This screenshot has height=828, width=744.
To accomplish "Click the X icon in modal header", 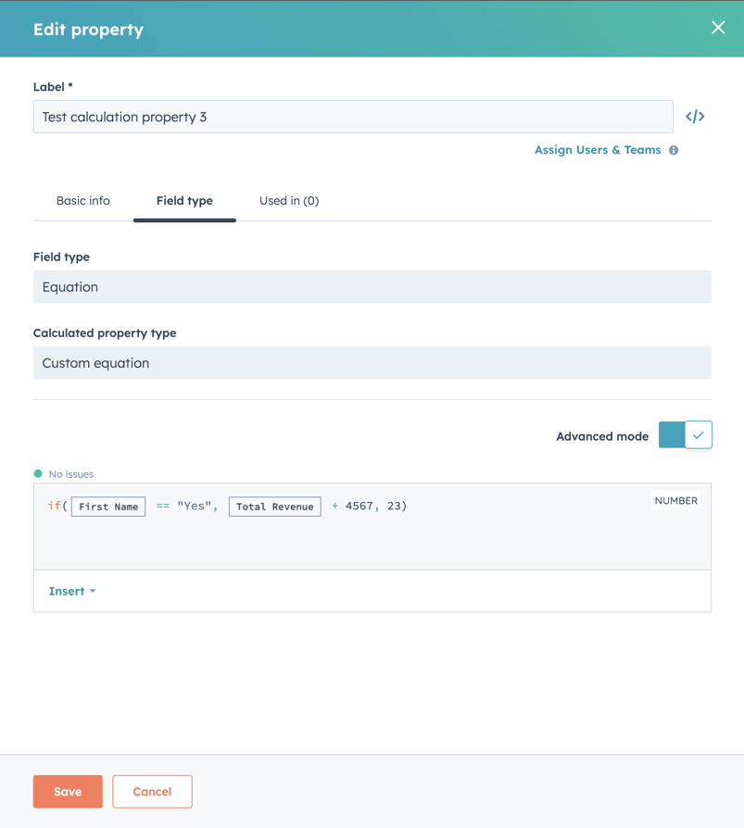I will pyautogui.click(x=718, y=27).
